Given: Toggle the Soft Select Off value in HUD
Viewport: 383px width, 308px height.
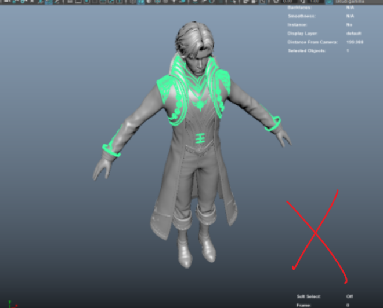Looking at the screenshot, I should [x=349, y=296].
